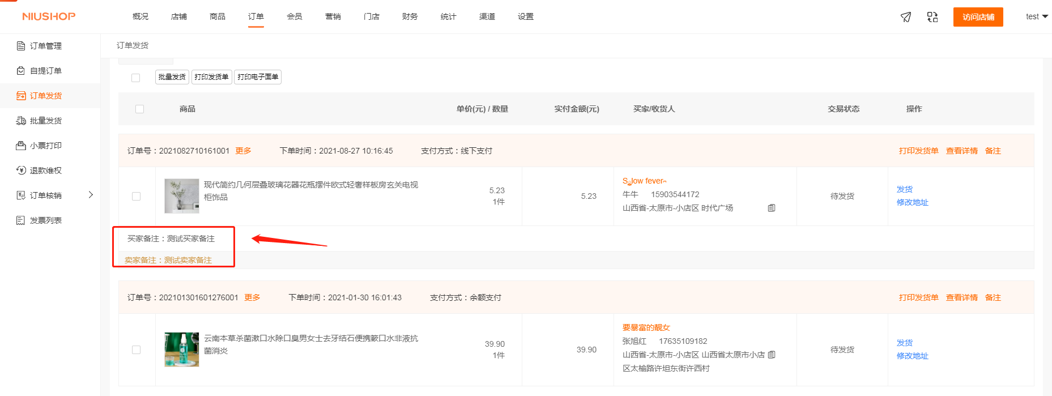The height and width of the screenshot is (396, 1052).
Task: Expand 更多 for order 202101301601276001
Action: 252,297
